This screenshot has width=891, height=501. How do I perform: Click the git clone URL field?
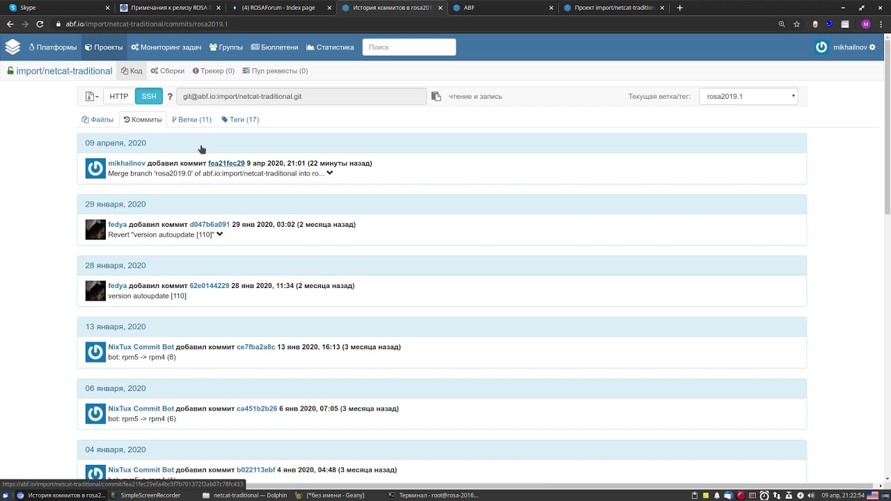(301, 97)
